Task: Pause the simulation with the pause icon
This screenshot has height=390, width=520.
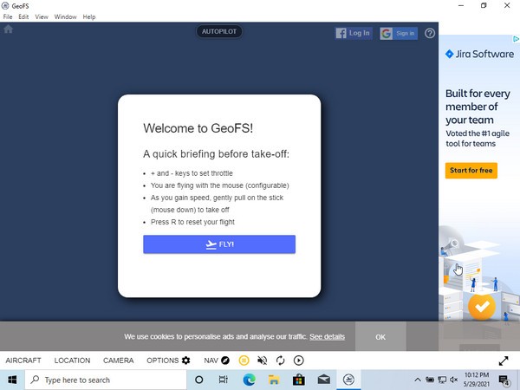Action: point(244,361)
